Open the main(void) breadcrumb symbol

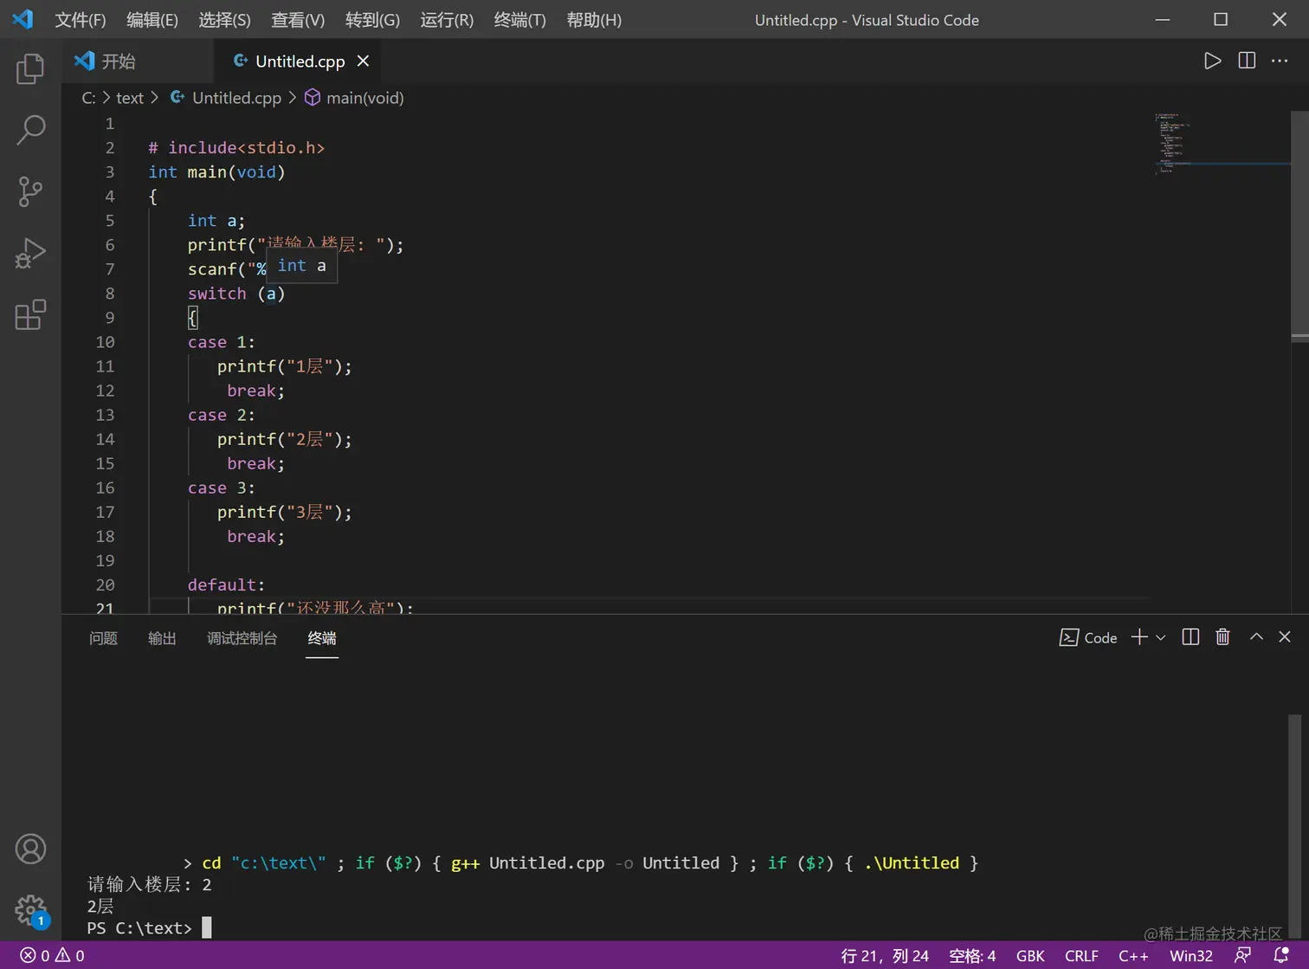click(x=354, y=98)
